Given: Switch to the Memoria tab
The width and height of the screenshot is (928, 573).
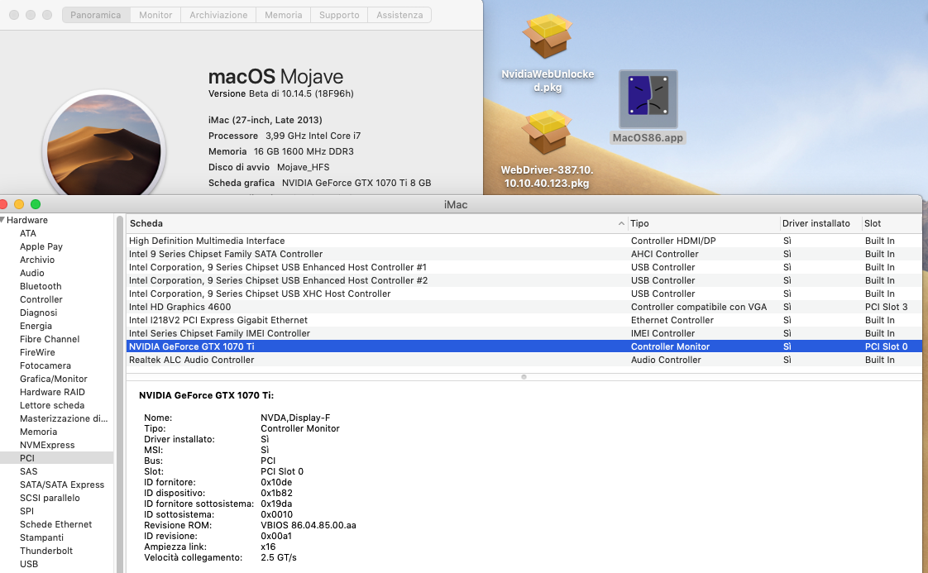Looking at the screenshot, I should click(x=284, y=15).
